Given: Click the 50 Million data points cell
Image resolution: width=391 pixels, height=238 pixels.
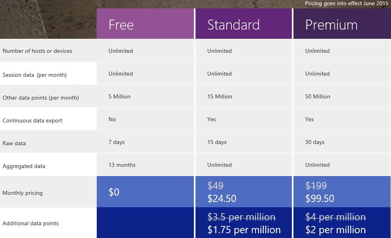Looking at the screenshot, I should (318, 96).
